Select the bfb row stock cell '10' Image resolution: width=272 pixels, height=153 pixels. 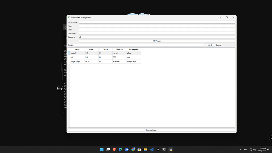tap(105, 57)
